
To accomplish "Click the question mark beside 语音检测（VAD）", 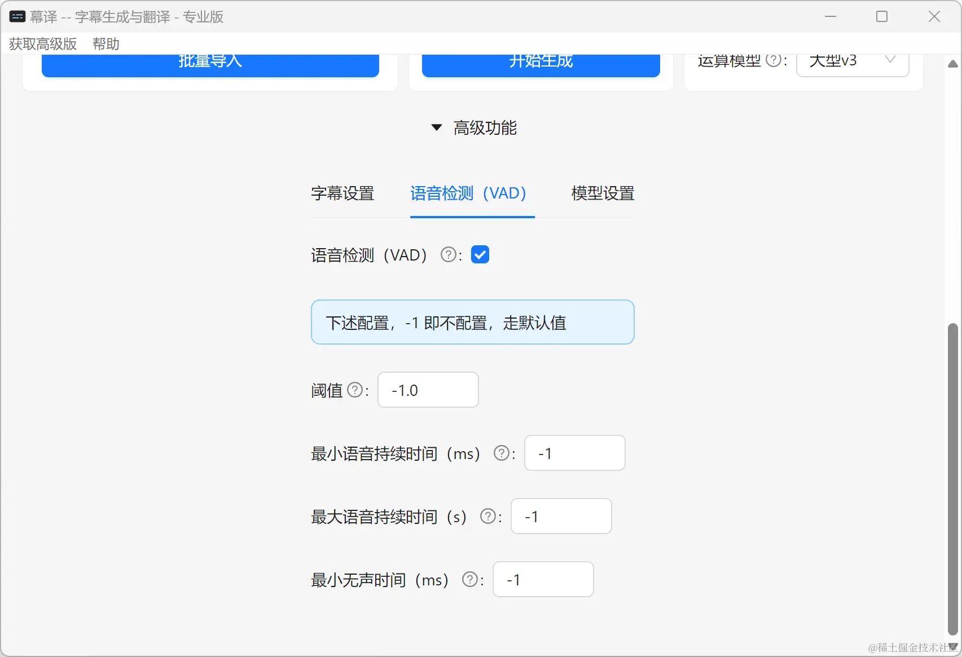I will pyautogui.click(x=447, y=254).
